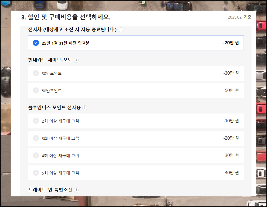The width and height of the screenshot is (267, 207).
Task: Open info icon beside 트레이드-인 특별조건
Action: [76, 190]
